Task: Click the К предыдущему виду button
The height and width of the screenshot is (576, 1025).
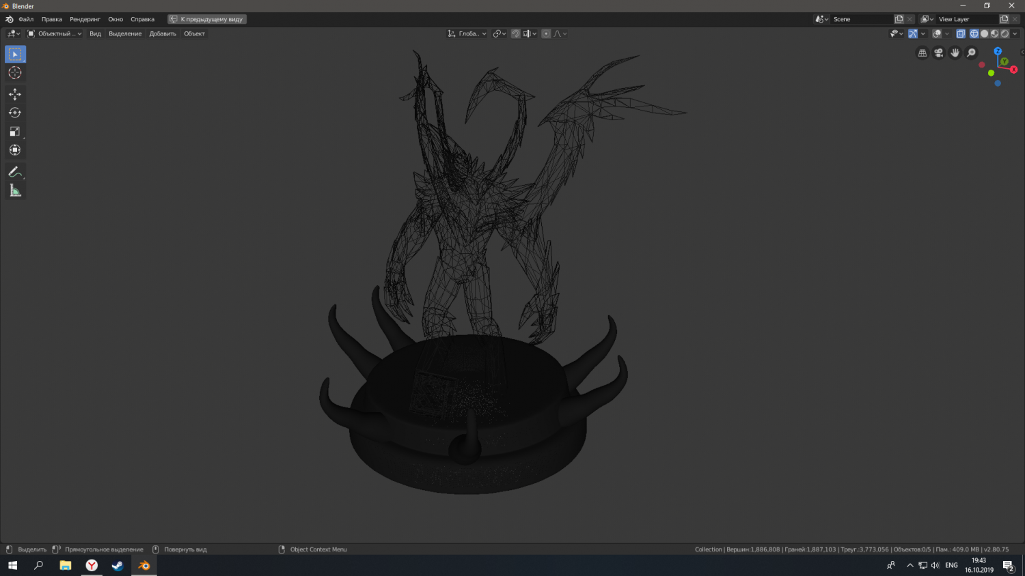Action: (207, 19)
